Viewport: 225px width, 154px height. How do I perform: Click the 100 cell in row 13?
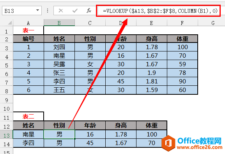tap(152, 135)
